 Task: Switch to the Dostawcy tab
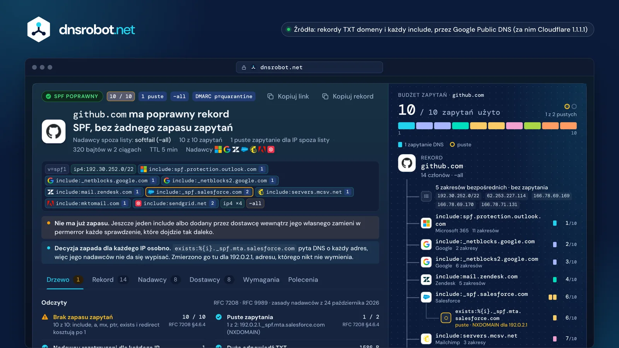[x=212, y=280]
